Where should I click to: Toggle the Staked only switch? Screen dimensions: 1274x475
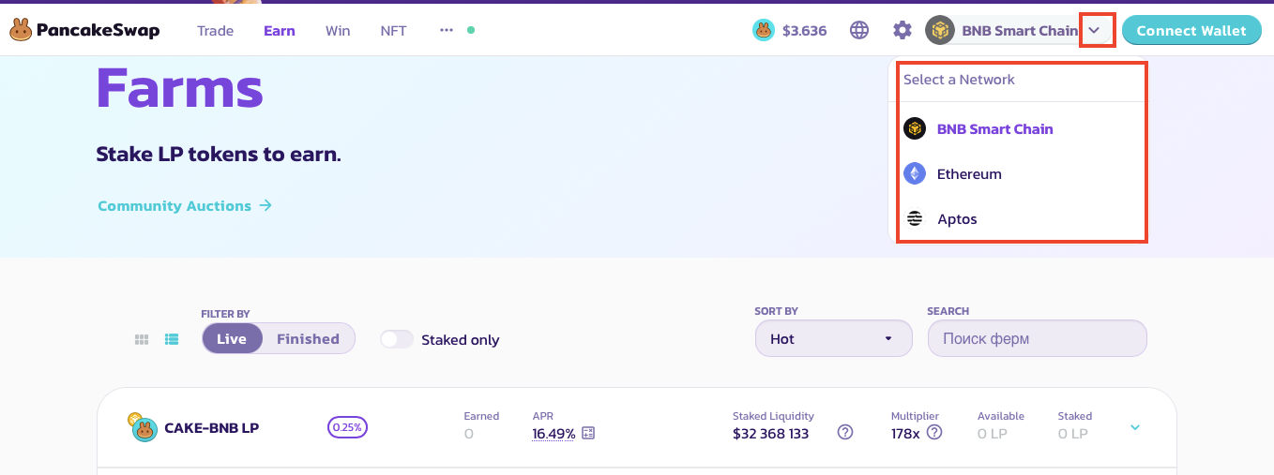click(397, 339)
